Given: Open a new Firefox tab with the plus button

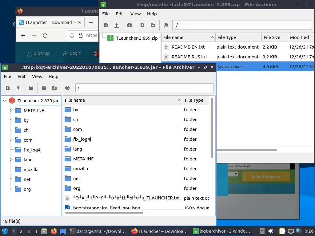Looking at the screenshot, I should [x=91, y=22].
